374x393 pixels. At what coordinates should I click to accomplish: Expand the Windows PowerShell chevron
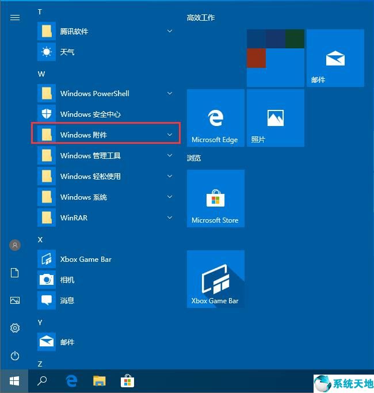(x=170, y=93)
